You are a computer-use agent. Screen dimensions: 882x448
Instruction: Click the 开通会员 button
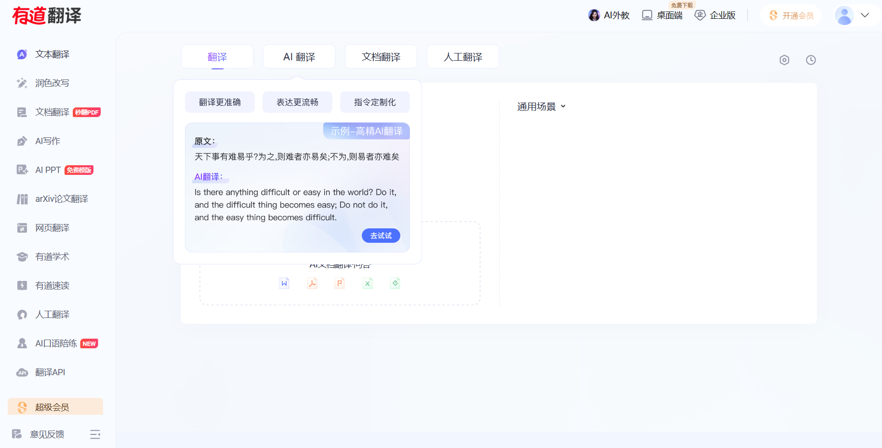pos(791,15)
